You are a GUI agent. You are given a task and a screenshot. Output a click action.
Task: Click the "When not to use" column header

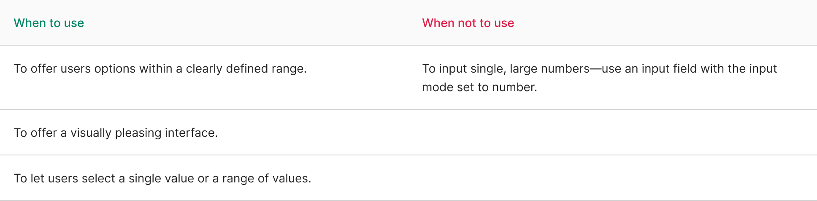coord(468,23)
